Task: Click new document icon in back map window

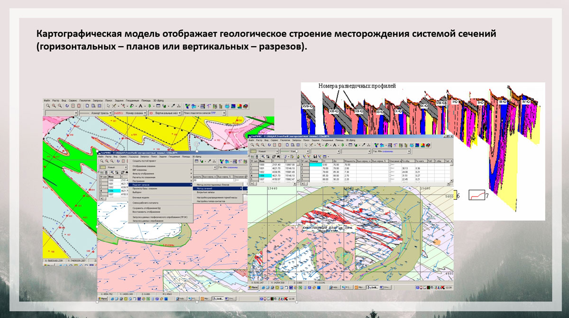Action: (87, 106)
